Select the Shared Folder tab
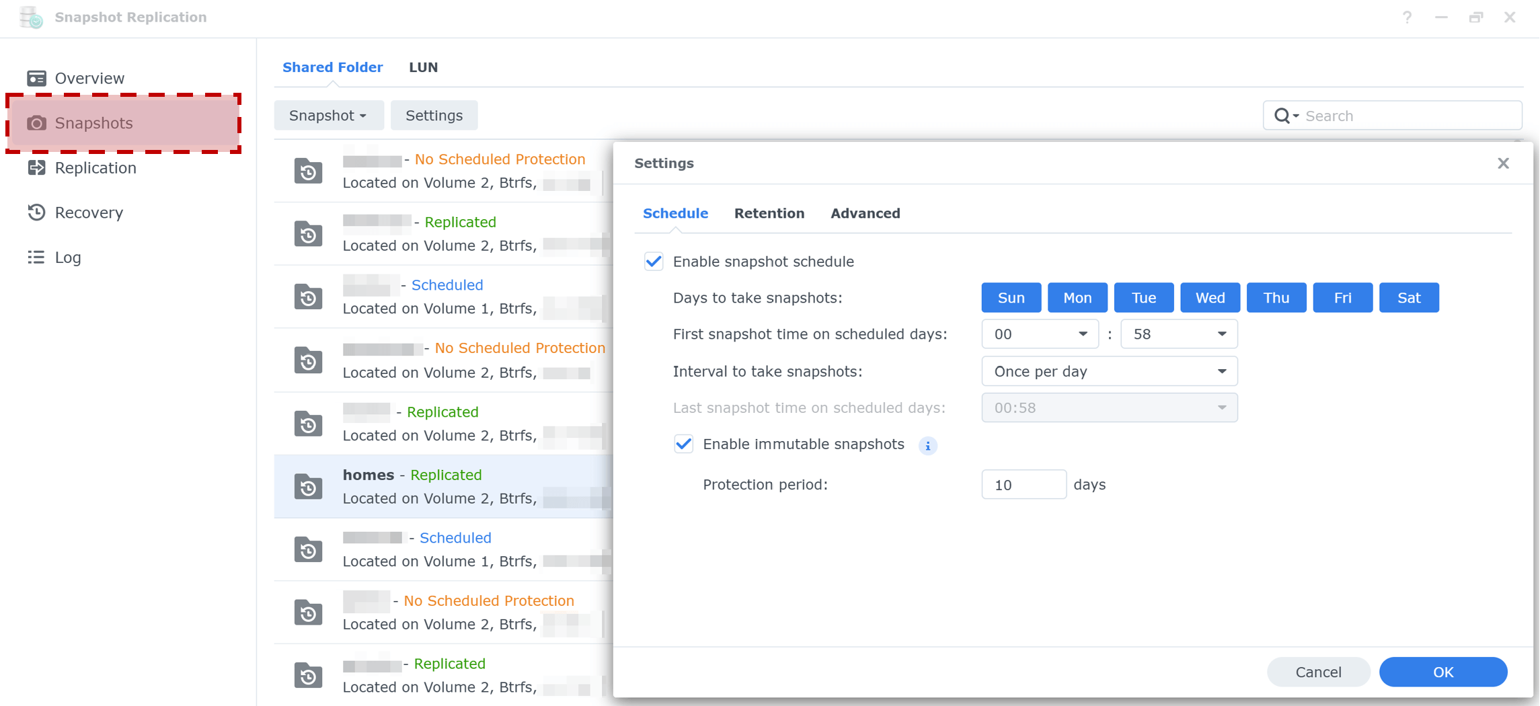1540x706 pixels. coord(332,67)
